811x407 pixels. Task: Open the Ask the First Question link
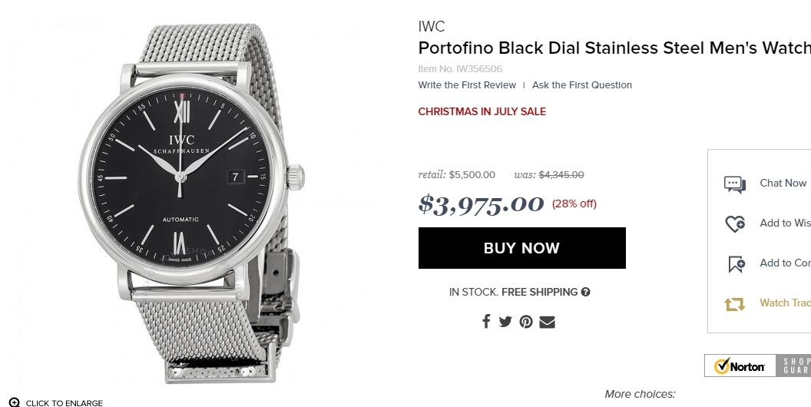pos(582,85)
